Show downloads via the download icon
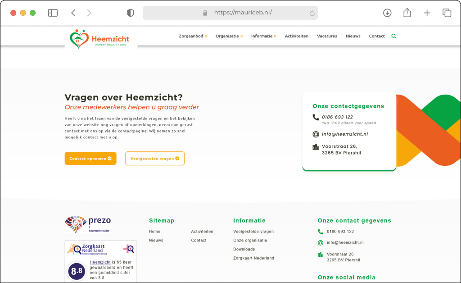The image size is (461, 283). coord(387,13)
